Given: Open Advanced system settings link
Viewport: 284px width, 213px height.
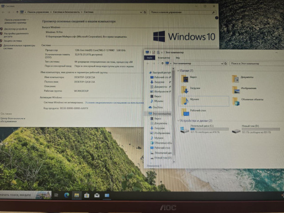Looking at the screenshot, I should click(19, 47).
